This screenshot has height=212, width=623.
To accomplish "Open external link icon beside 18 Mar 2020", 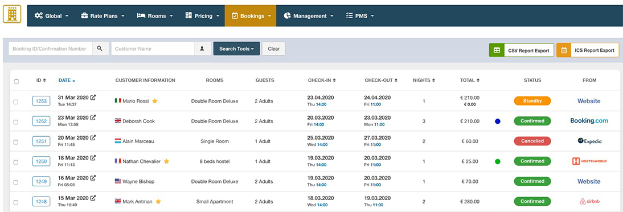I will 93,157.
